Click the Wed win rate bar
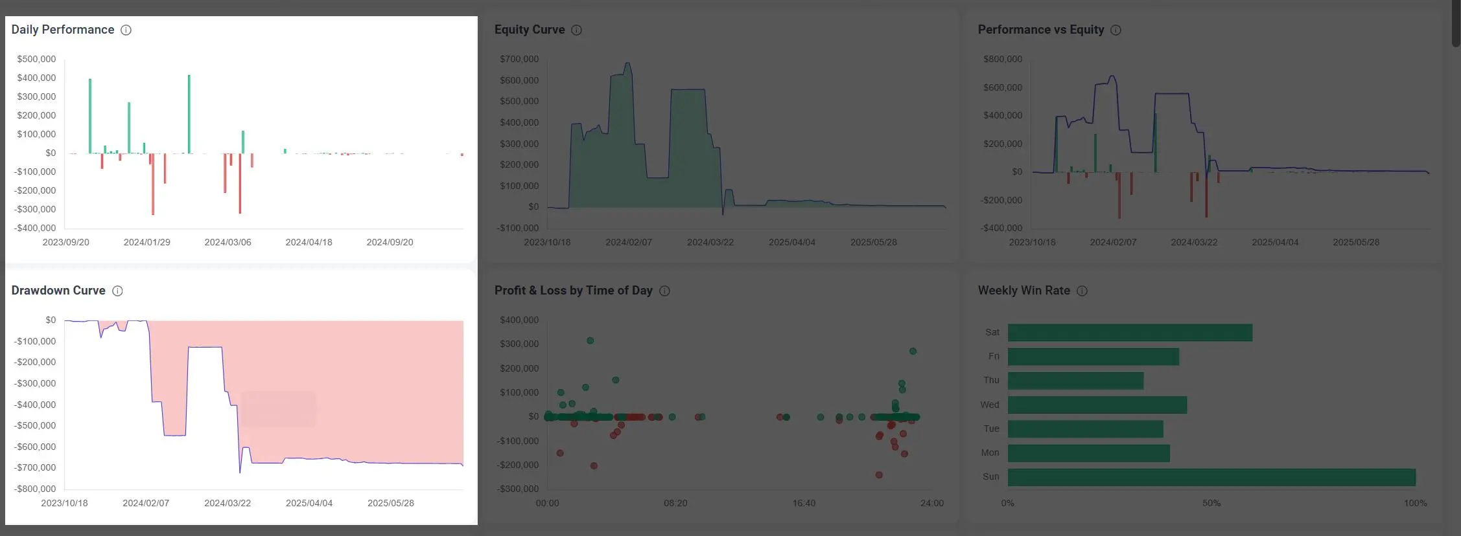The width and height of the screenshot is (1461, 536). (x=1097, y=405)
